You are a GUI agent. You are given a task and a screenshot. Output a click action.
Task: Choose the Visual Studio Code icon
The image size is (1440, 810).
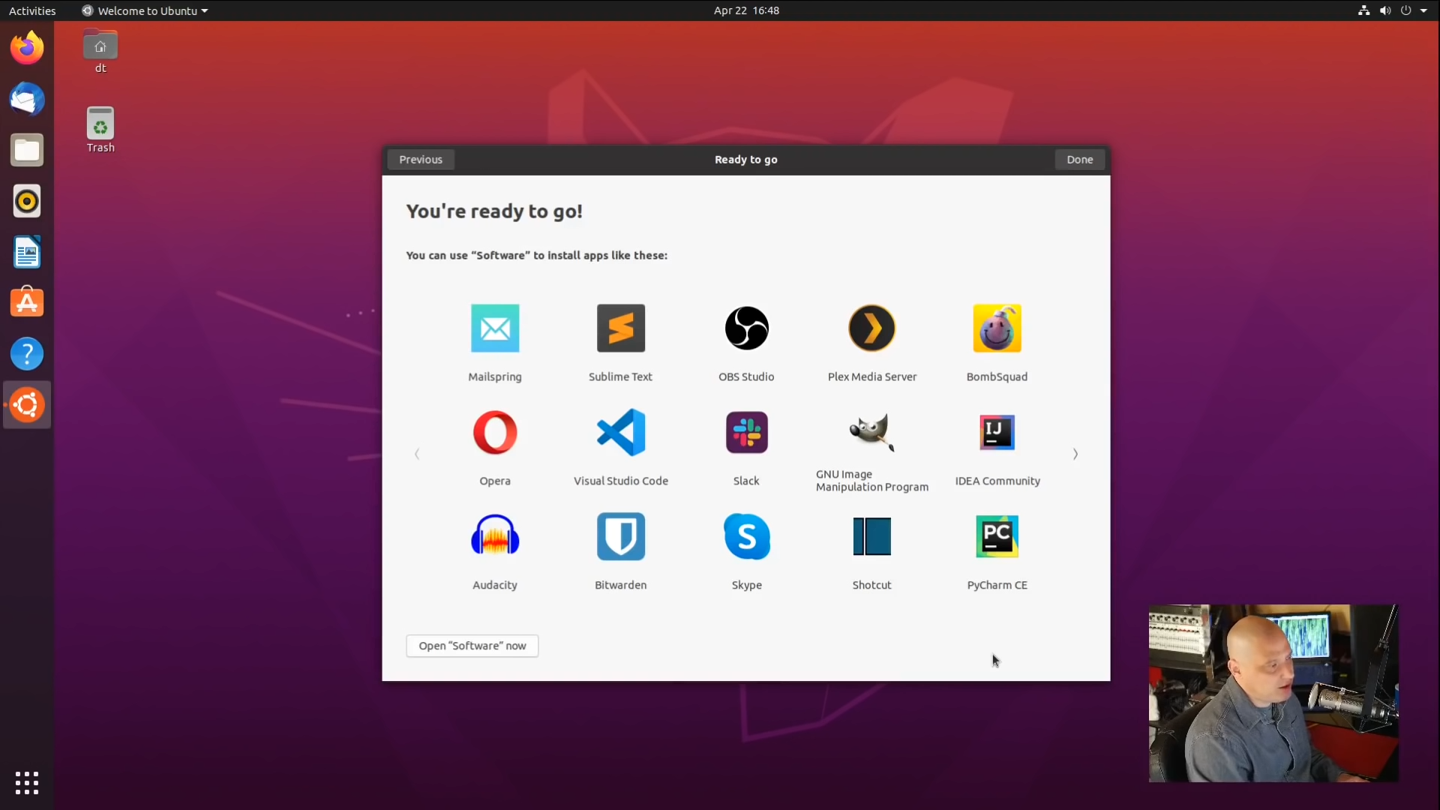pos(621,432)
